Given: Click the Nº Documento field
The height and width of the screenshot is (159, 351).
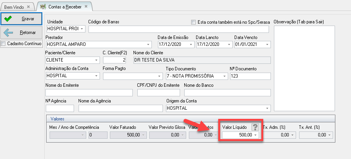Looking at the screenshot, I should (x=250, y=76).
